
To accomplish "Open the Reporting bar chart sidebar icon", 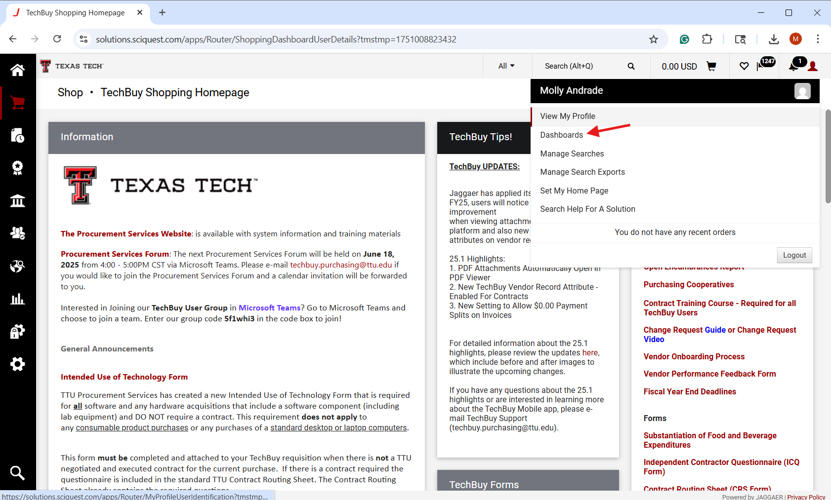I will tap(17, 299).
